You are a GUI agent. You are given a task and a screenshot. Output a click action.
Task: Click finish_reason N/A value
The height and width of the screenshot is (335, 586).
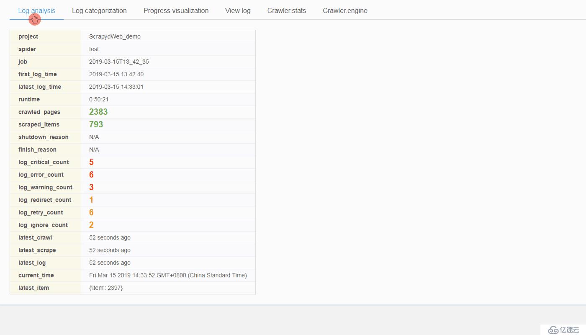click(x=94, y=149)
